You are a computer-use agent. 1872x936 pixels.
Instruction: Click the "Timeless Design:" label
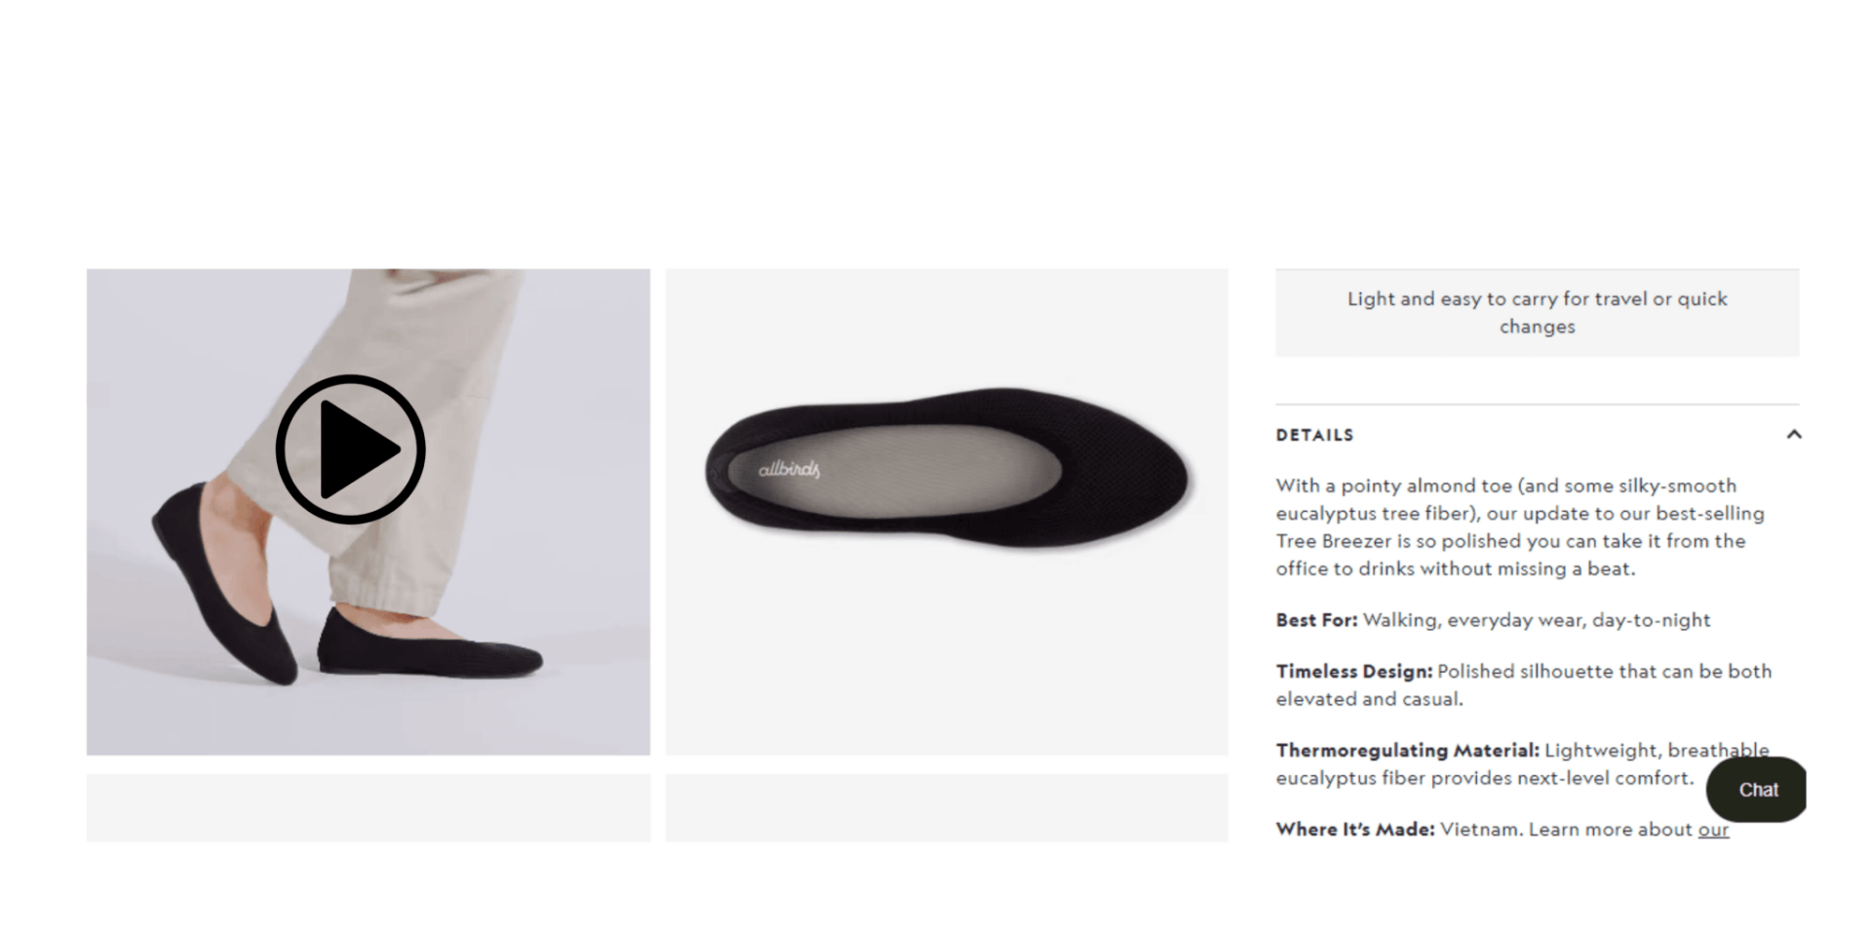click(x=1354, y=672)
